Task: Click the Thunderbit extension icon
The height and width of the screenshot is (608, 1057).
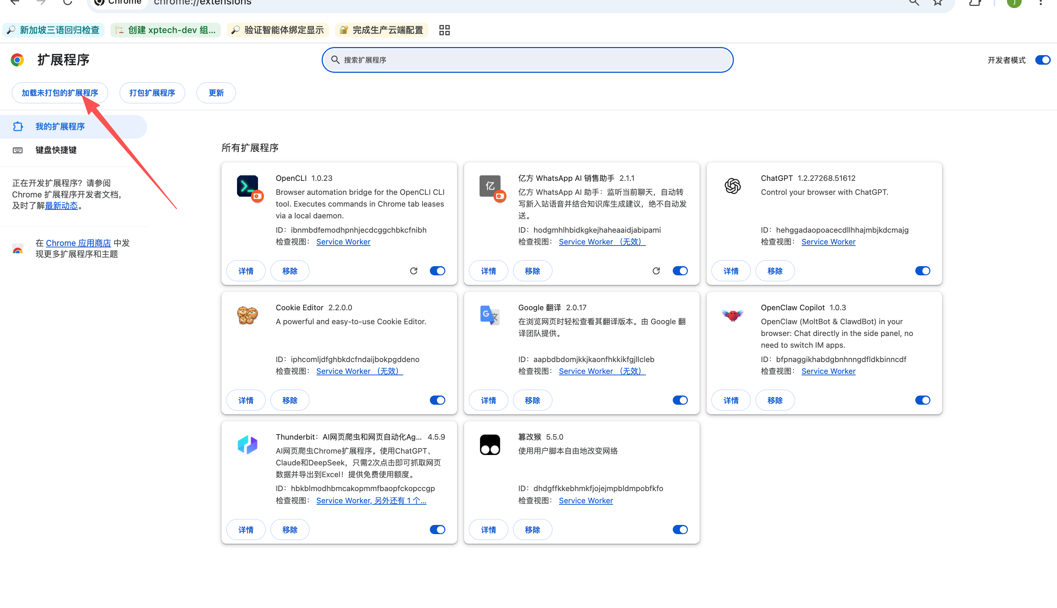Action: click(x=247, y=445)
